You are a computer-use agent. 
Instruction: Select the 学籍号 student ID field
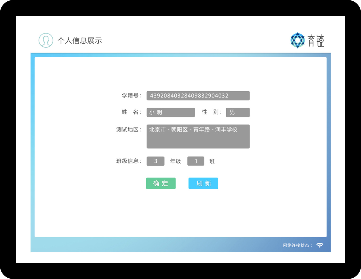[198, 96]
